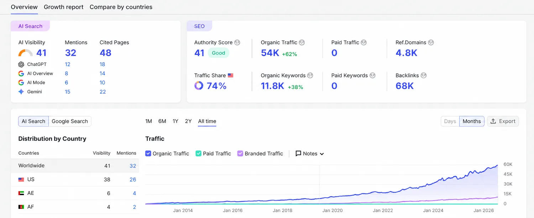Click the US flag in the country table

click(x=21, y=180)
